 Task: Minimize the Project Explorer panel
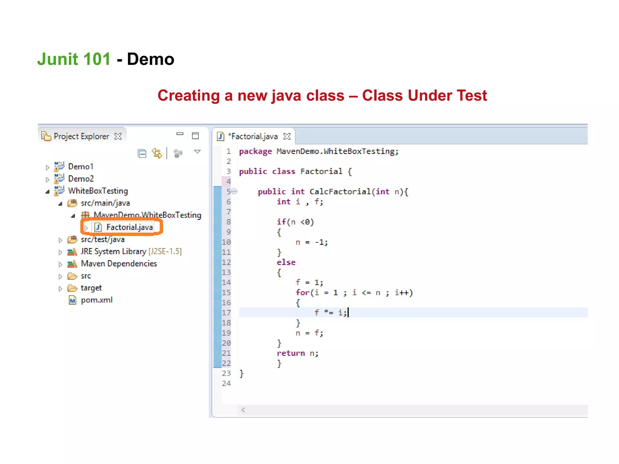pyautogui.click(x=180, y=134)
